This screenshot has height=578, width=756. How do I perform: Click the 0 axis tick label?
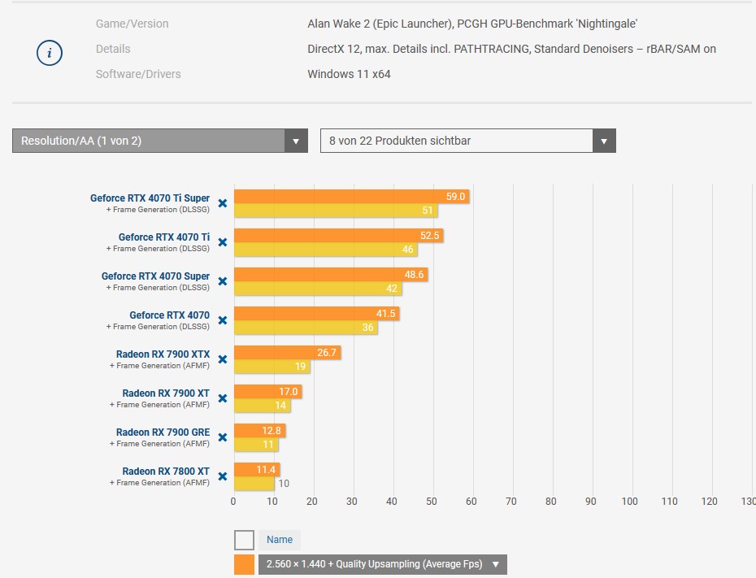pyautogui.click(x=233, y=502)
